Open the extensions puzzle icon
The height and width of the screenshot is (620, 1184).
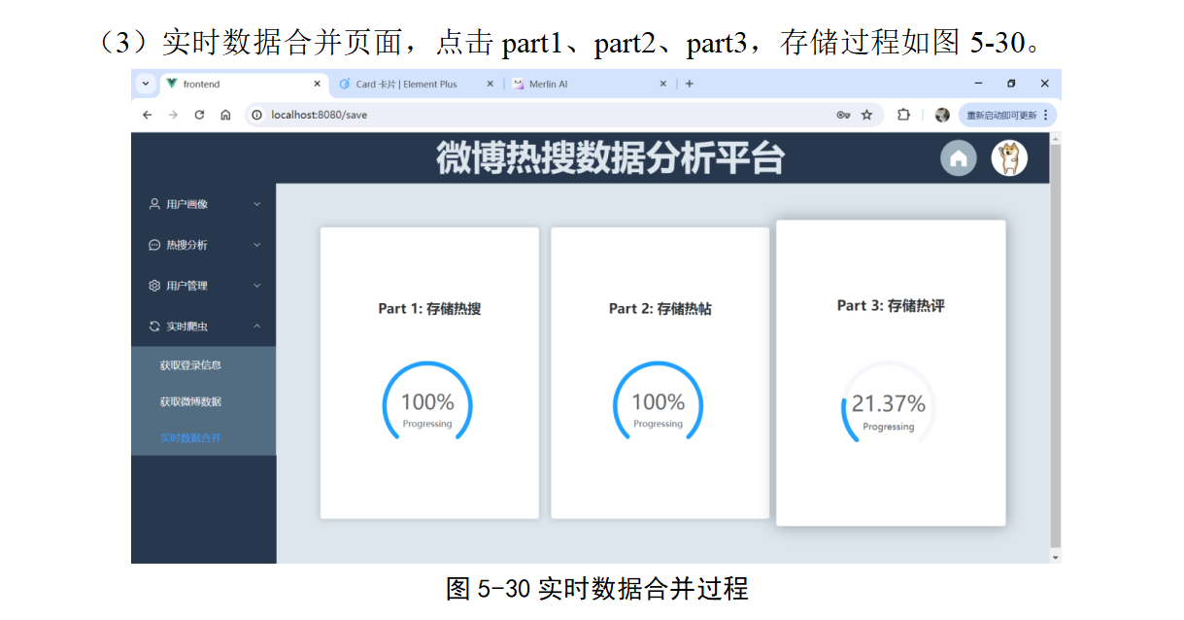(x=903, y=115)
